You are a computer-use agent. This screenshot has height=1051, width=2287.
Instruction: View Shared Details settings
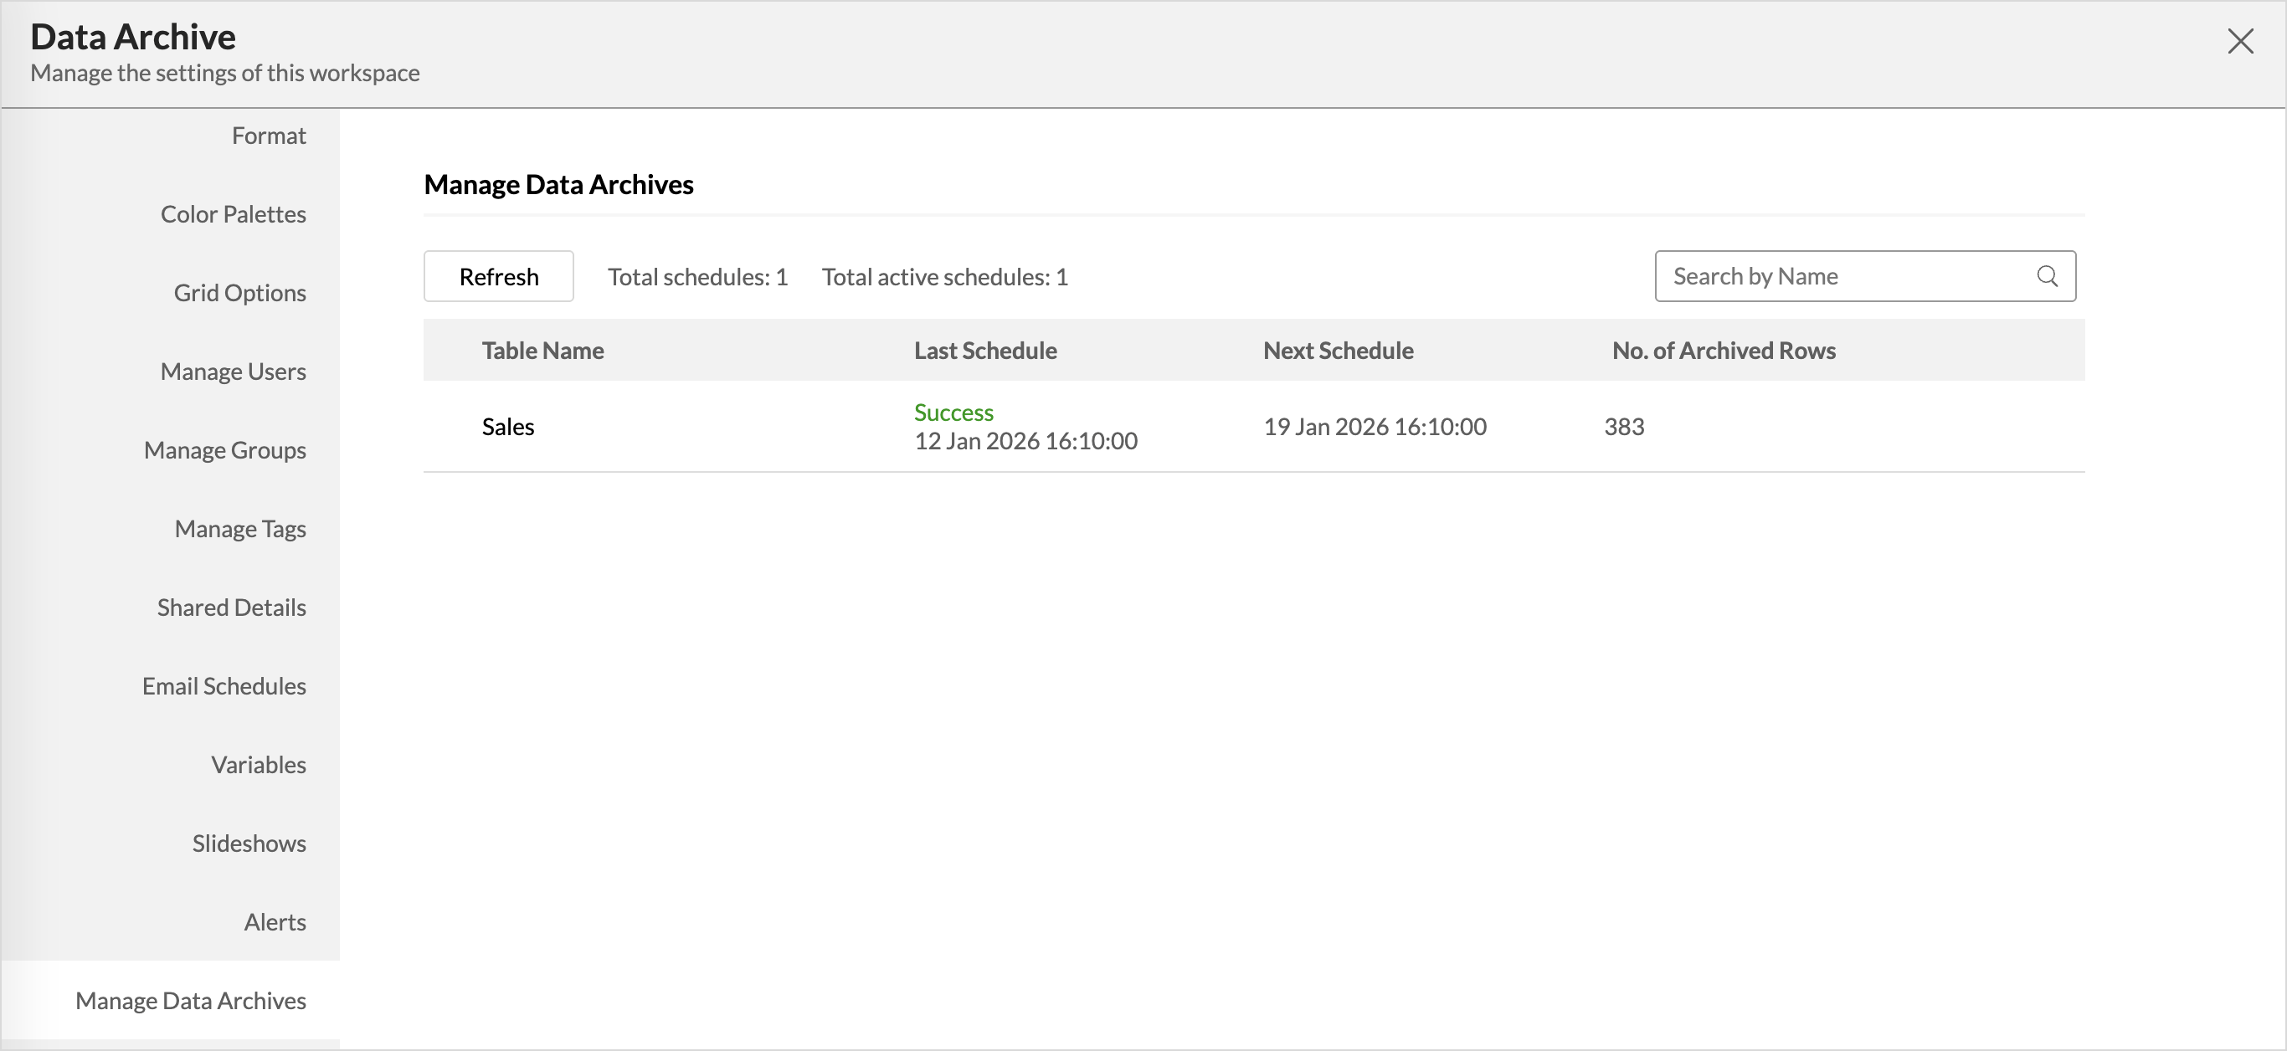pos(231,608)
